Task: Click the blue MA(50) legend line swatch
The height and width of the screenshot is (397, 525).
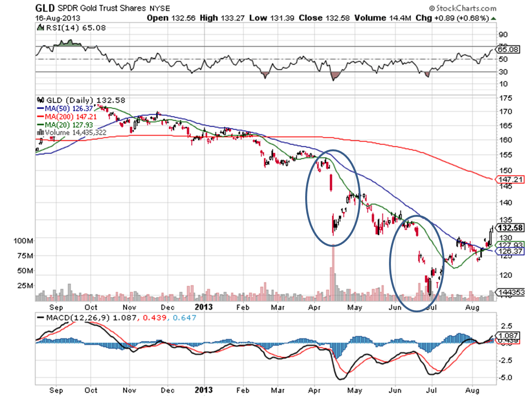Action: point(40,109)
